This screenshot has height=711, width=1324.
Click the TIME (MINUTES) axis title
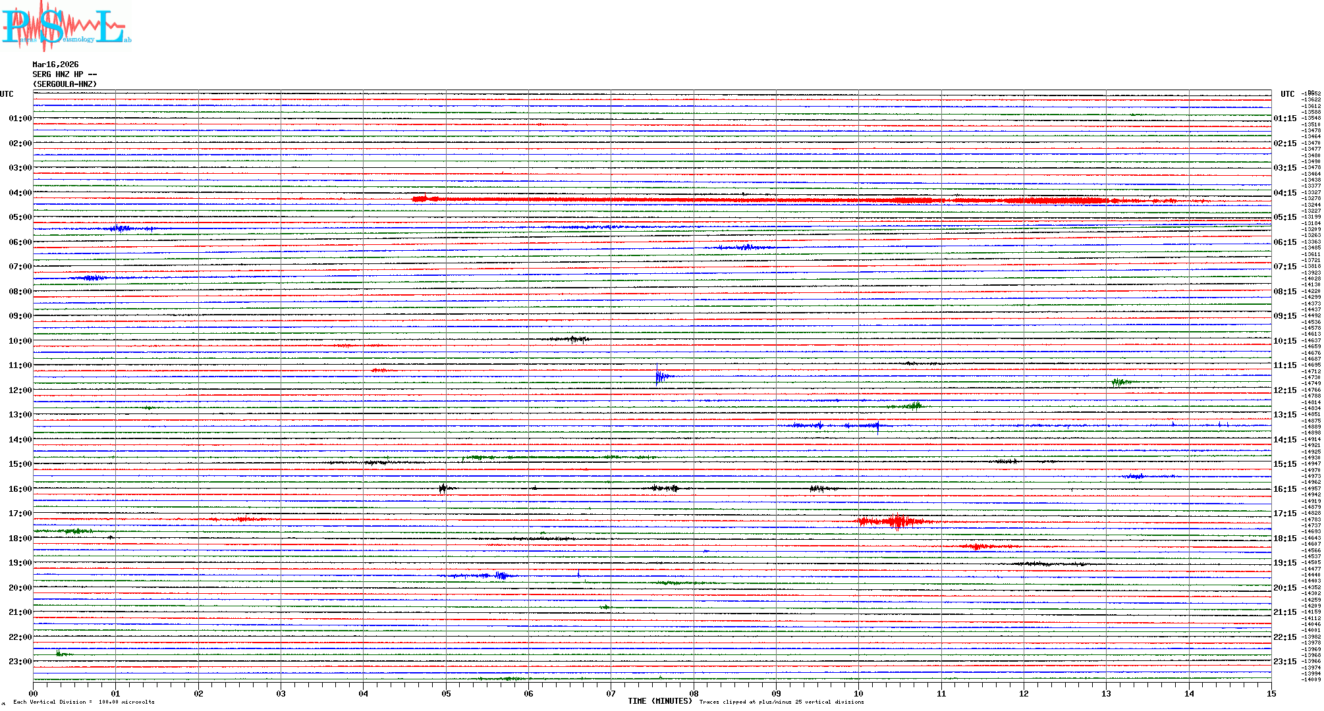(659, 701)
